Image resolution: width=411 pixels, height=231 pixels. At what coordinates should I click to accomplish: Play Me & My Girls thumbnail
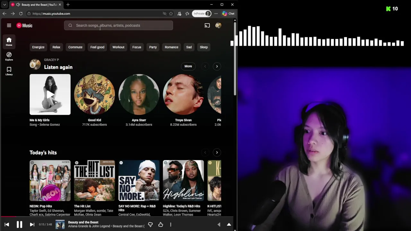(50, 94)
